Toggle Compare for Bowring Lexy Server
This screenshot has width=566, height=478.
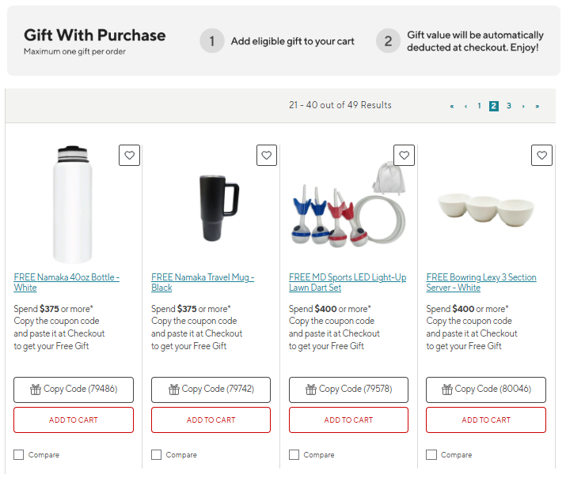coord(431,454)
